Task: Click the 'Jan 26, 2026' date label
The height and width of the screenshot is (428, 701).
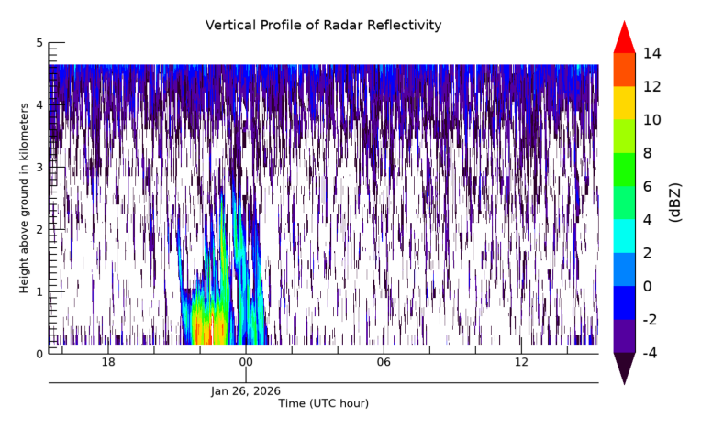Action: 246,391
